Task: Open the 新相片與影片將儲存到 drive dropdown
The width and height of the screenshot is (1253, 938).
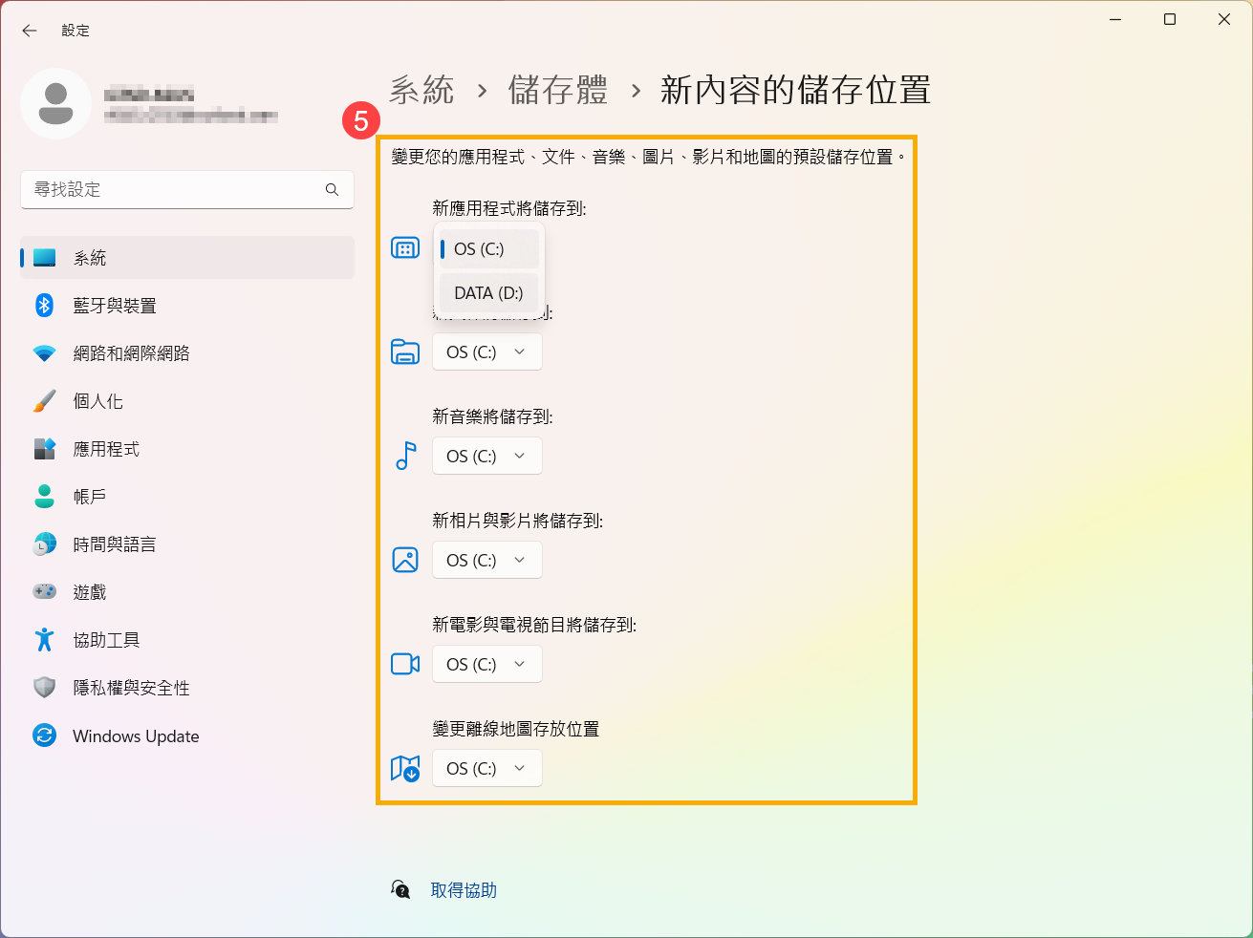Action: pyautogui.click(x=487, y=560)
